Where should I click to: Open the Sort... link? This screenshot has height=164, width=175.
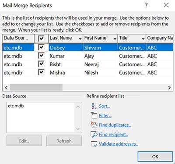tap(104, 106)
